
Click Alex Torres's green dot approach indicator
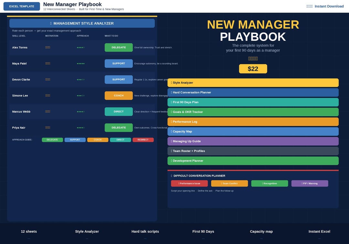tap(80, 47)
